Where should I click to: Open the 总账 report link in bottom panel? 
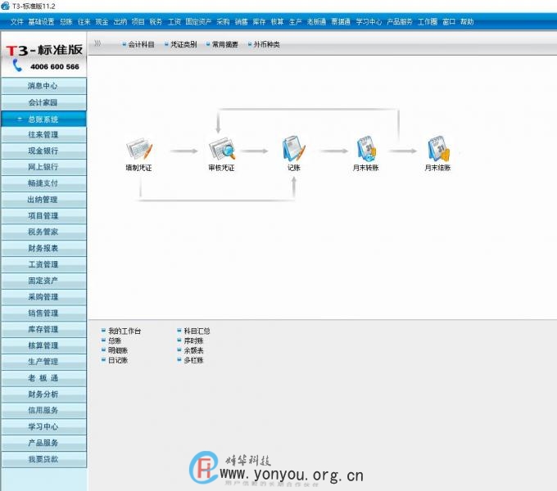pos(115,340)
